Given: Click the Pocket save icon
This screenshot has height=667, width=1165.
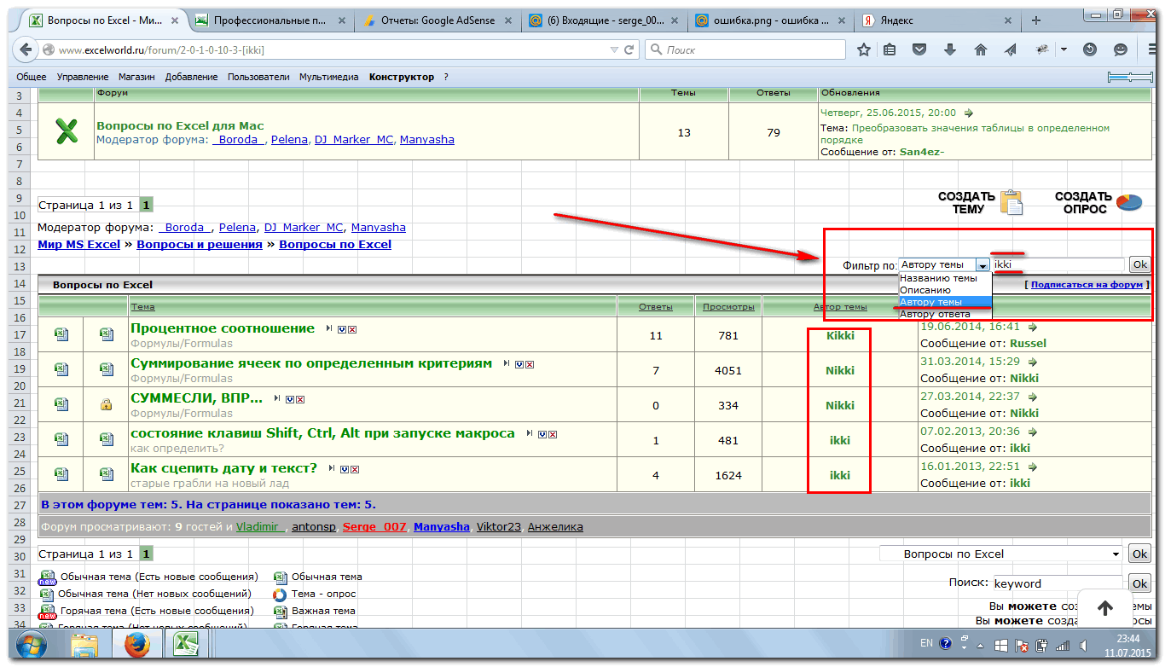Looking at the screenshot, I should (x=919, y=49).
